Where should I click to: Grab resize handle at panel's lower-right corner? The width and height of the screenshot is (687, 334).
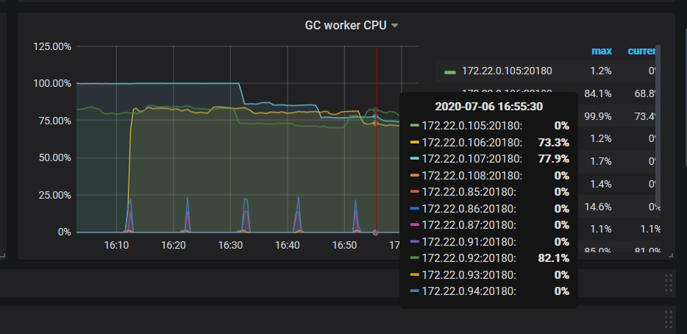point(670,255)
